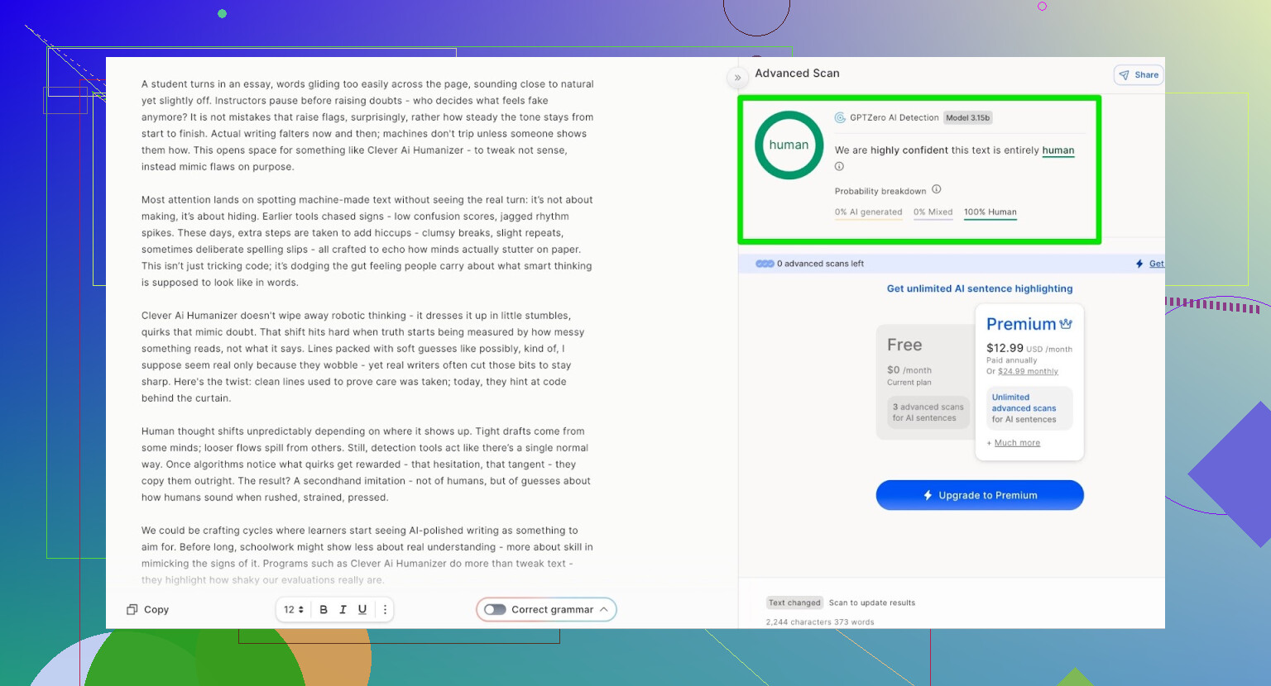Click the green human score ring
This screenshot has width=1271, height=686.
(789, 145)
